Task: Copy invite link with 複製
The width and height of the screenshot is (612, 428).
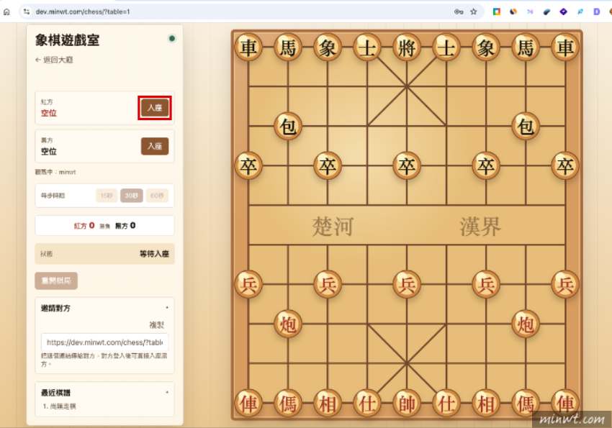Action: pos(156,324)
